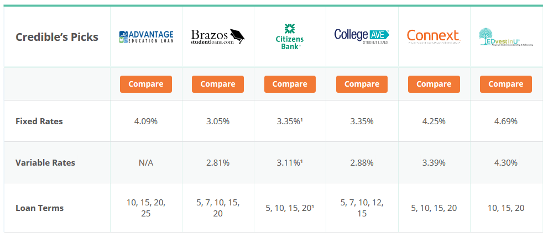Screen dimensions: 543x238
Task: Click the Brazos studentloans.com logo
Action: tap(217, 36)
